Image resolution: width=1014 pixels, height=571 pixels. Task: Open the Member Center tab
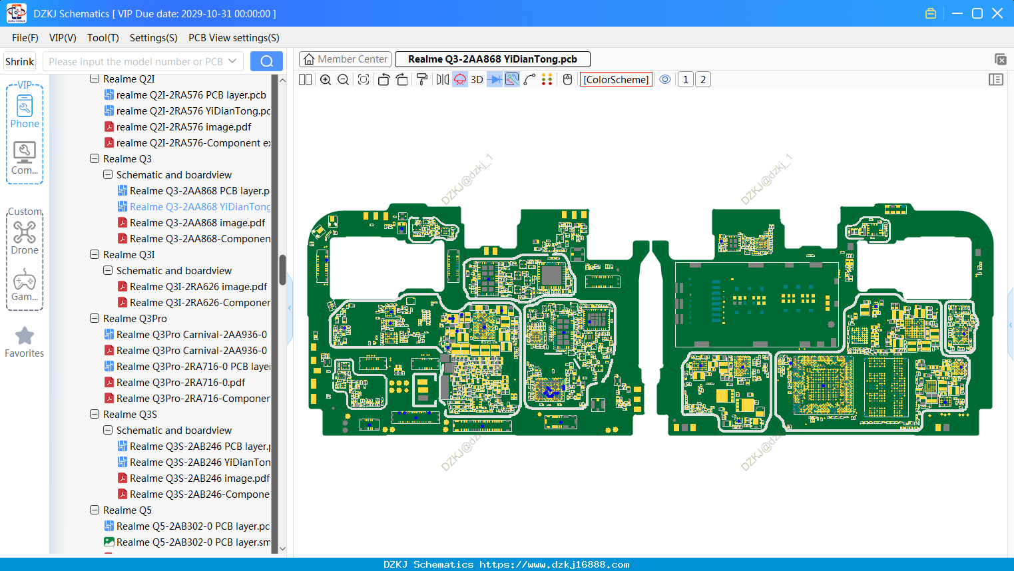(x=346, y=59)
